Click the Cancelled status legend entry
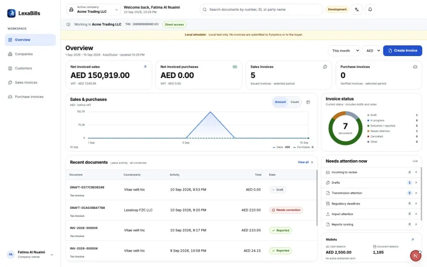427x267 pixels. tap(392, 136)
